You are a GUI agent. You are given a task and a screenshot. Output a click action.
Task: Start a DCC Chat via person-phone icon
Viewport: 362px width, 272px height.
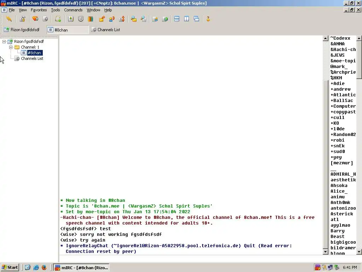pyautogui.click(x=112, y=19)
